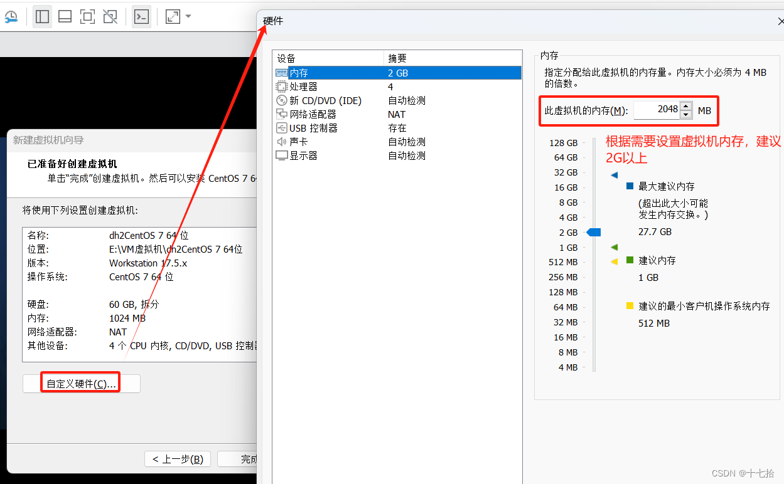The height and width of the screenshot is (484, 784).
Task: Click the 1024 MB memory value in wizard
Action: coord(127,318)
